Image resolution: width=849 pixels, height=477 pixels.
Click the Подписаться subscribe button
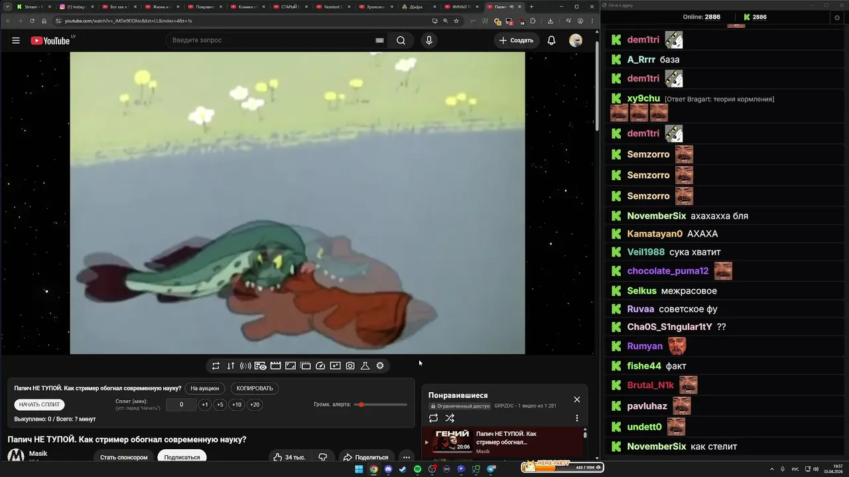182,457
